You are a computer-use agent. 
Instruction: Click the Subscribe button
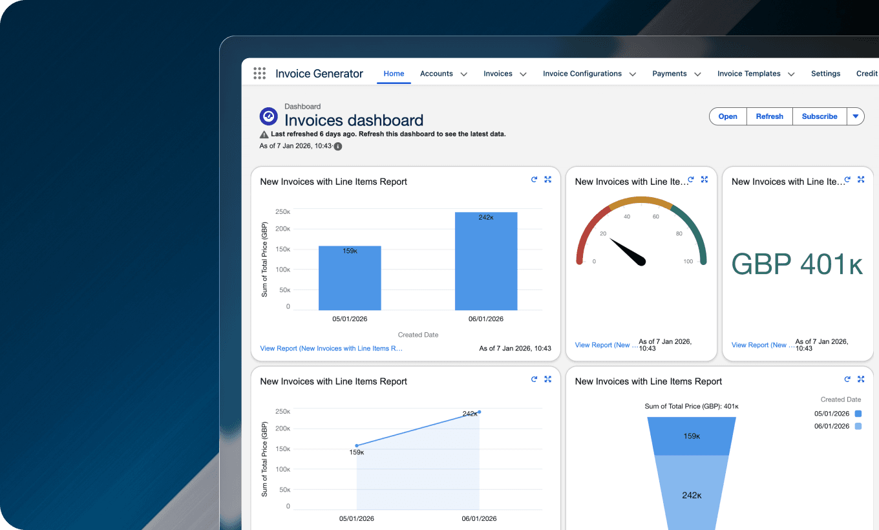point(819,116)
